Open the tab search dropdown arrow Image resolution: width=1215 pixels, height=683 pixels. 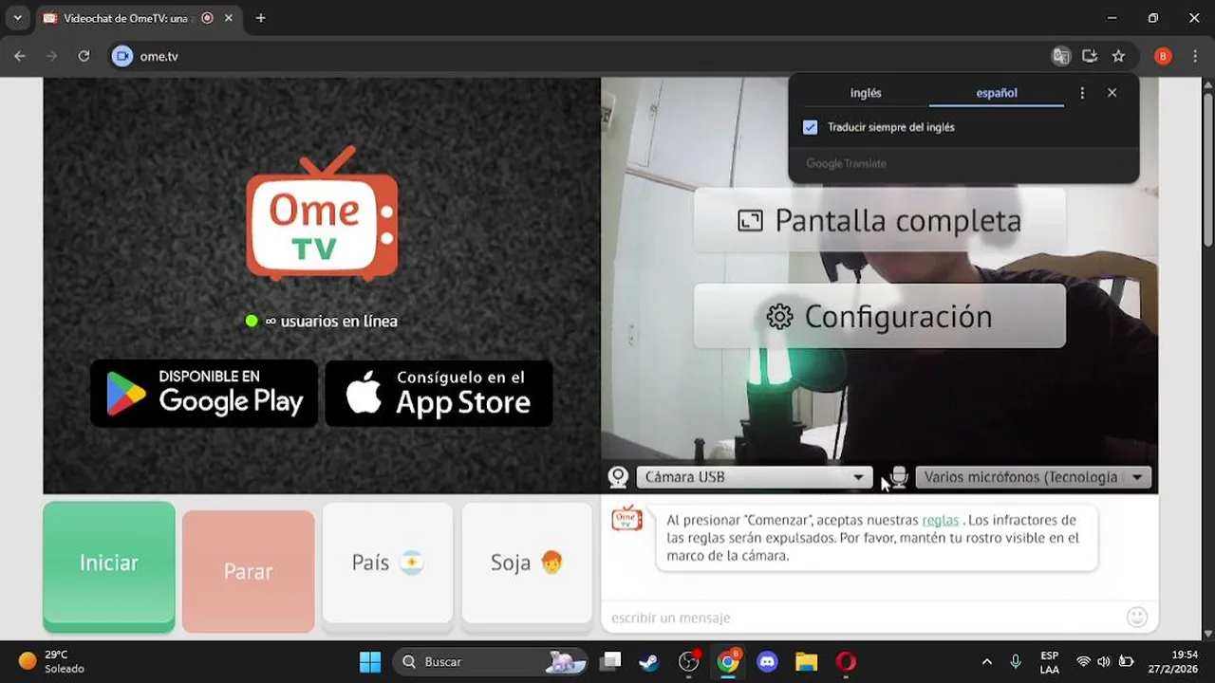tap(17, 18)
